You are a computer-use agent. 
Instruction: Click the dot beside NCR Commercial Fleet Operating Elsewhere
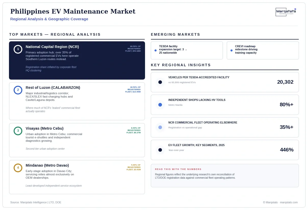pos(160,127)
